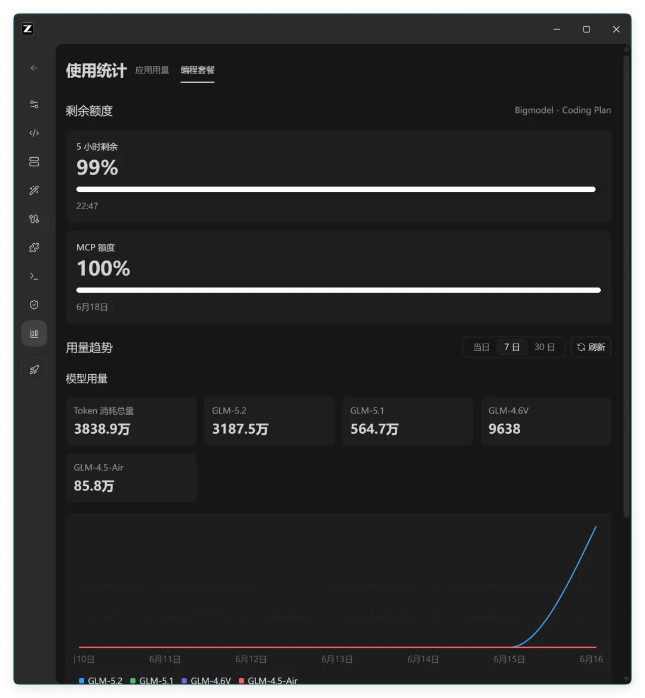Toggle GLM-5.1 legend entry in chart

(x=152, y=681)
